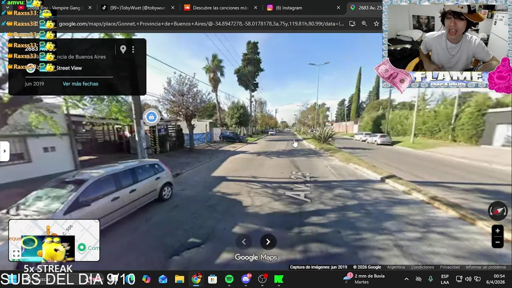The width and height of the screenshot is (512, 288).
Task: Close the Instagram tab
Action: pos(338,8)
